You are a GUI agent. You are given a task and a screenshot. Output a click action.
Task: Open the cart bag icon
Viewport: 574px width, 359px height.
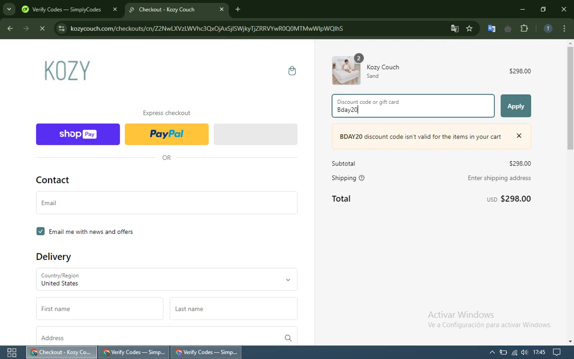(292, 71)
